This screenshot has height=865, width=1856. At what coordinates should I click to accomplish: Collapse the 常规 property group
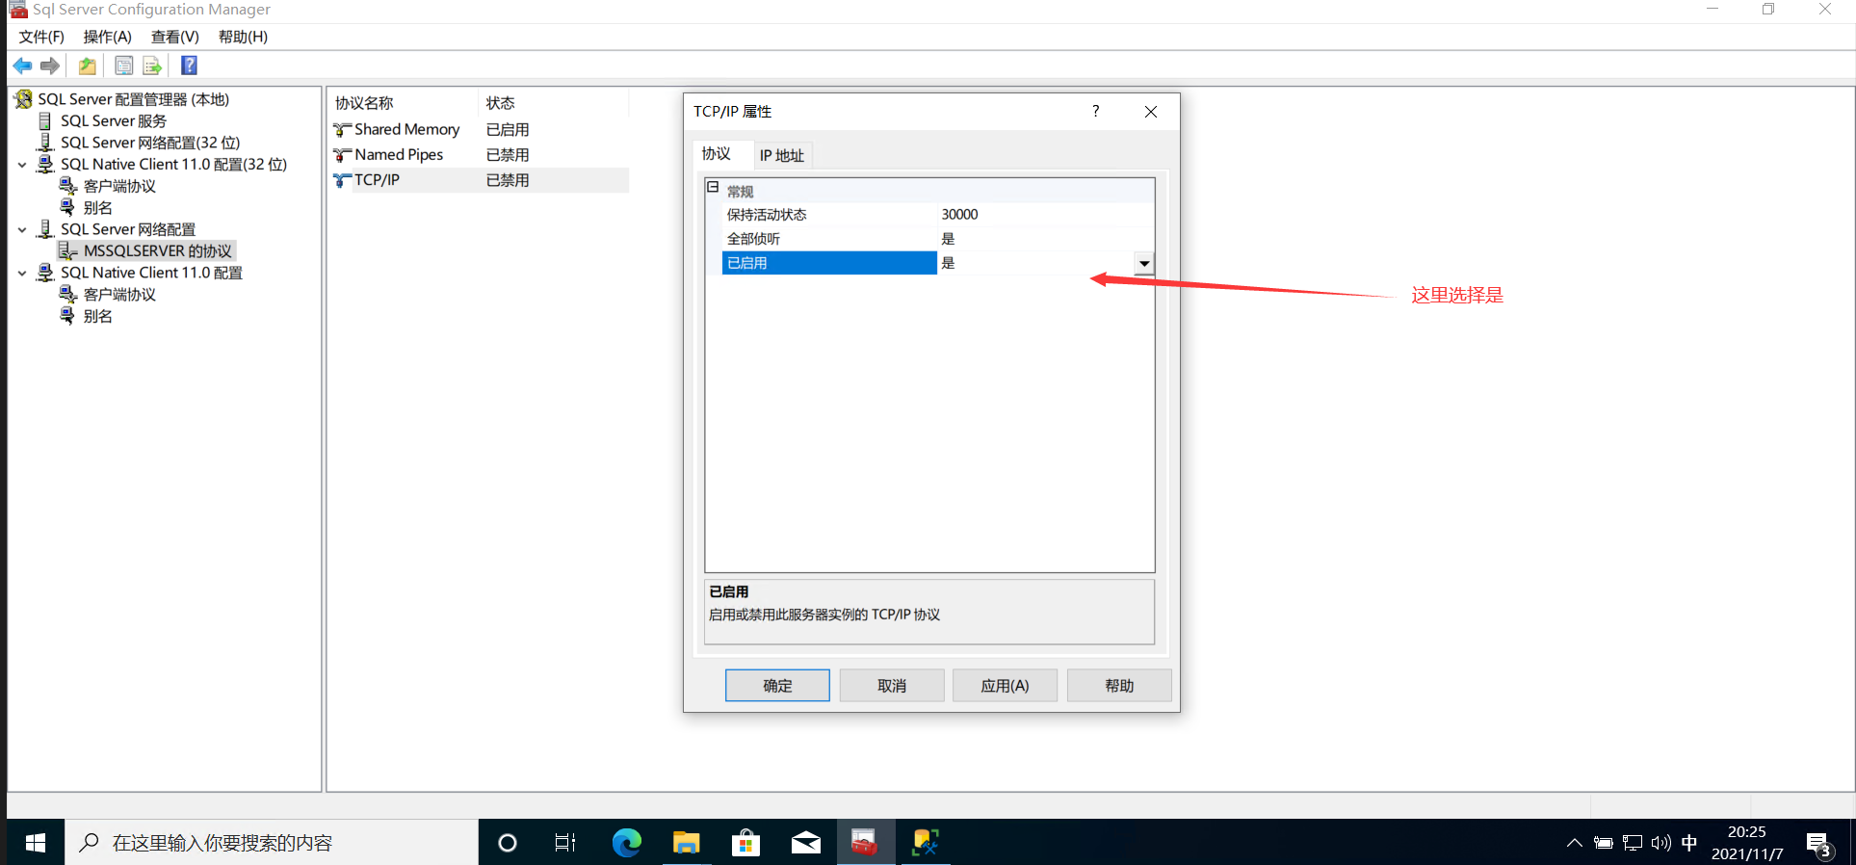(714, 188)
